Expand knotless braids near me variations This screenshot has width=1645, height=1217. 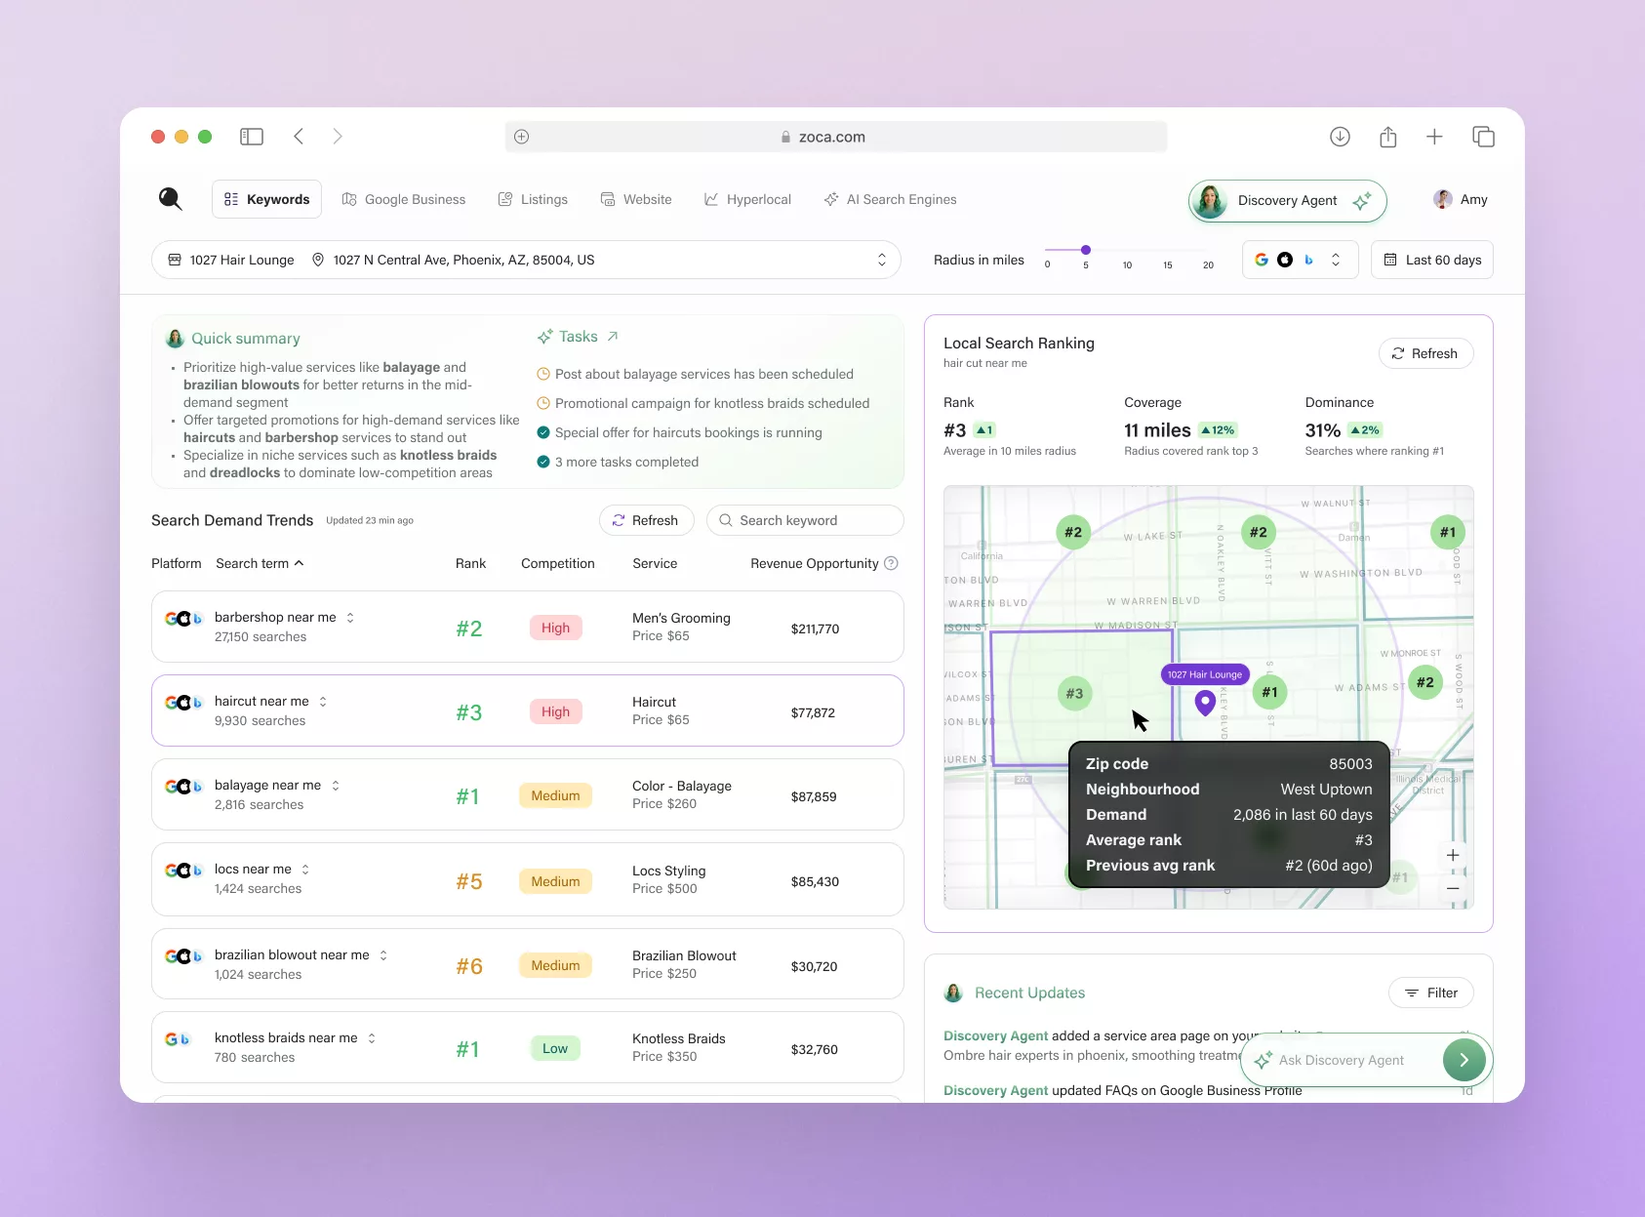click(x=372, y=1038)
